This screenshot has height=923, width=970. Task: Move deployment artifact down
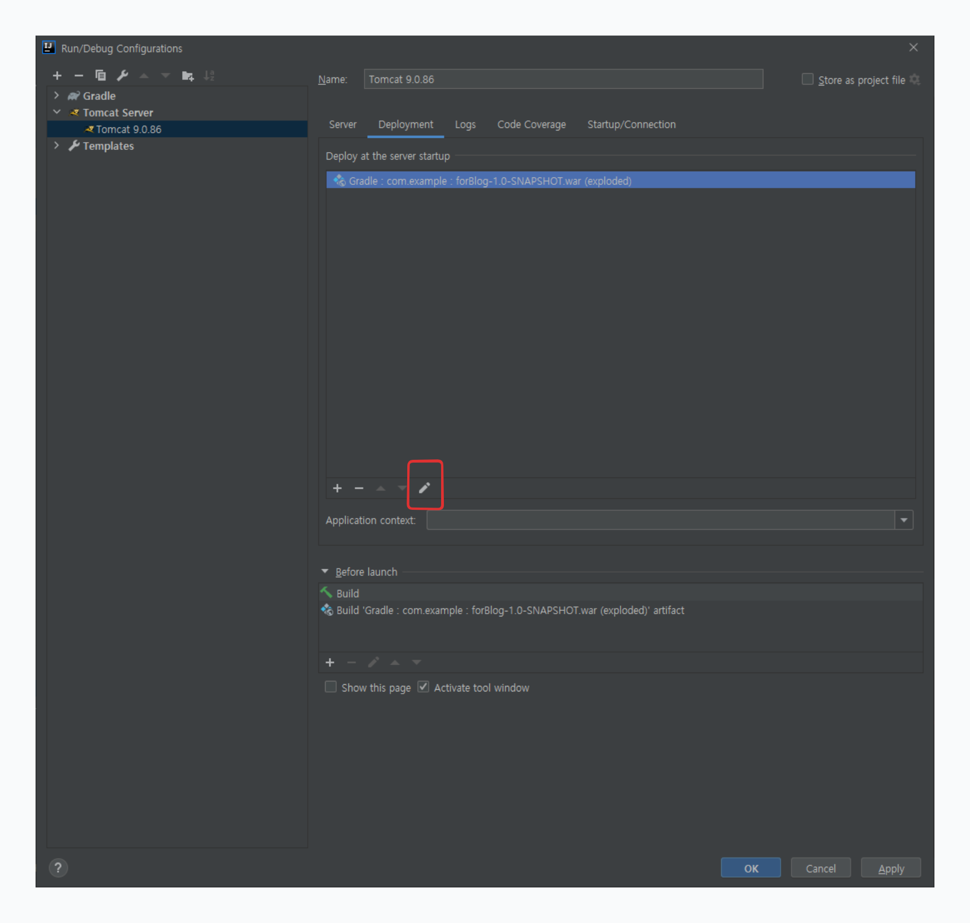[x=402, y=488]
